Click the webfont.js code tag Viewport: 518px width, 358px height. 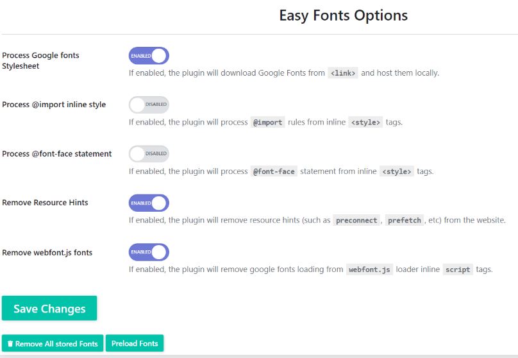369,269
